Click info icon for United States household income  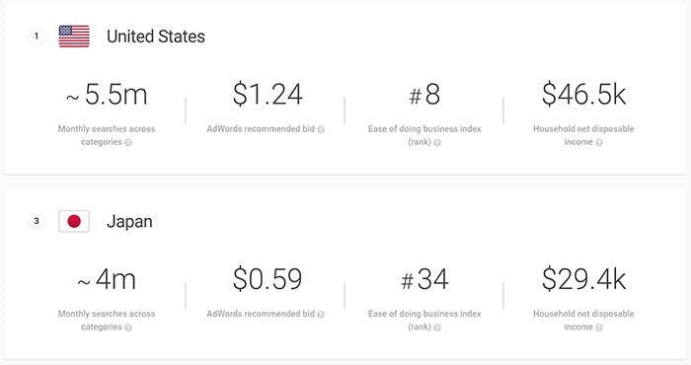(599, 142)
